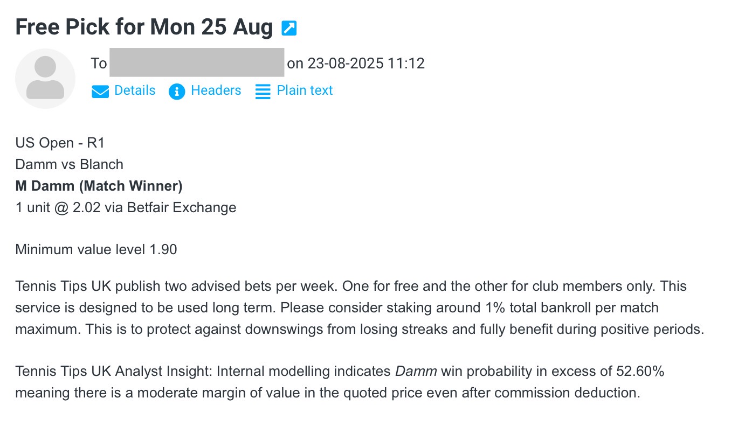Click the "US Open - R1" line
This screenshot has height=433, width=731.
click(60, 143)
